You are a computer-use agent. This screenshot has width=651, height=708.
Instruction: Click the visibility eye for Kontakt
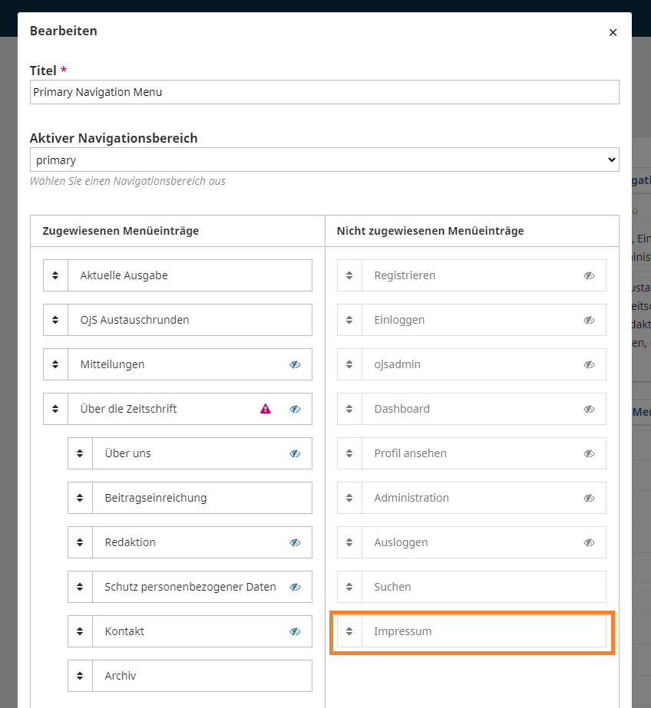click(295, 631)
